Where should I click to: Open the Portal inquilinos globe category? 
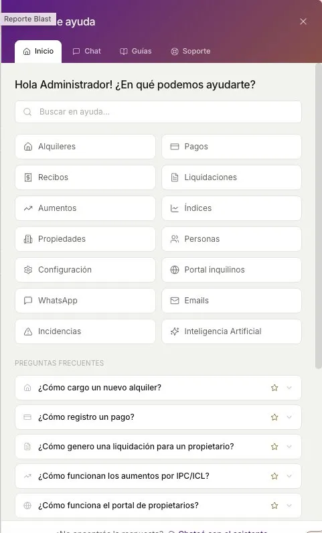tap(232, 270)
